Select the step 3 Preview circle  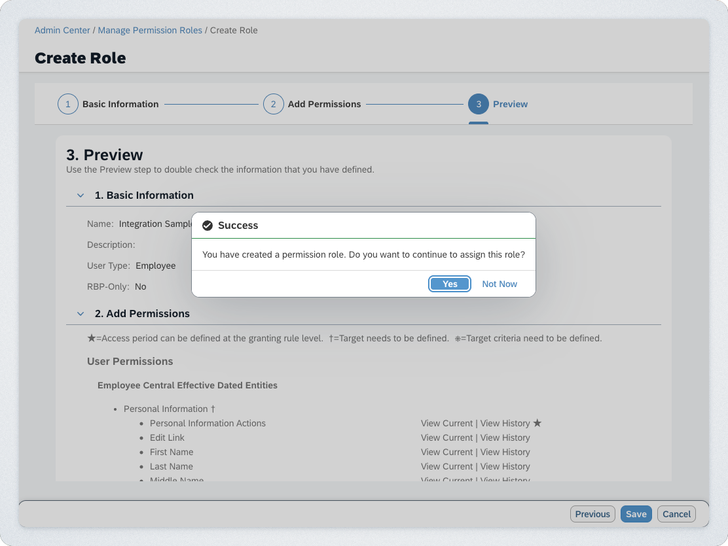tap(478, 104)
